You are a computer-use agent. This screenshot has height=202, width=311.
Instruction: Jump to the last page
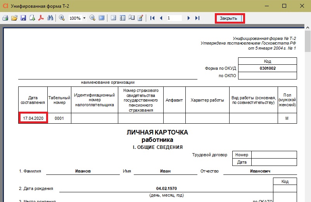click(197, 18)
